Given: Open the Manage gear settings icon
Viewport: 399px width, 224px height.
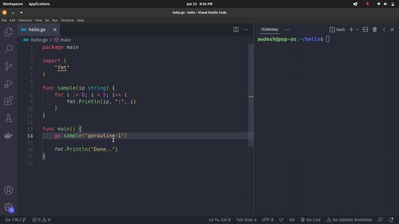Looking at the screenshot, I should 8,207.
